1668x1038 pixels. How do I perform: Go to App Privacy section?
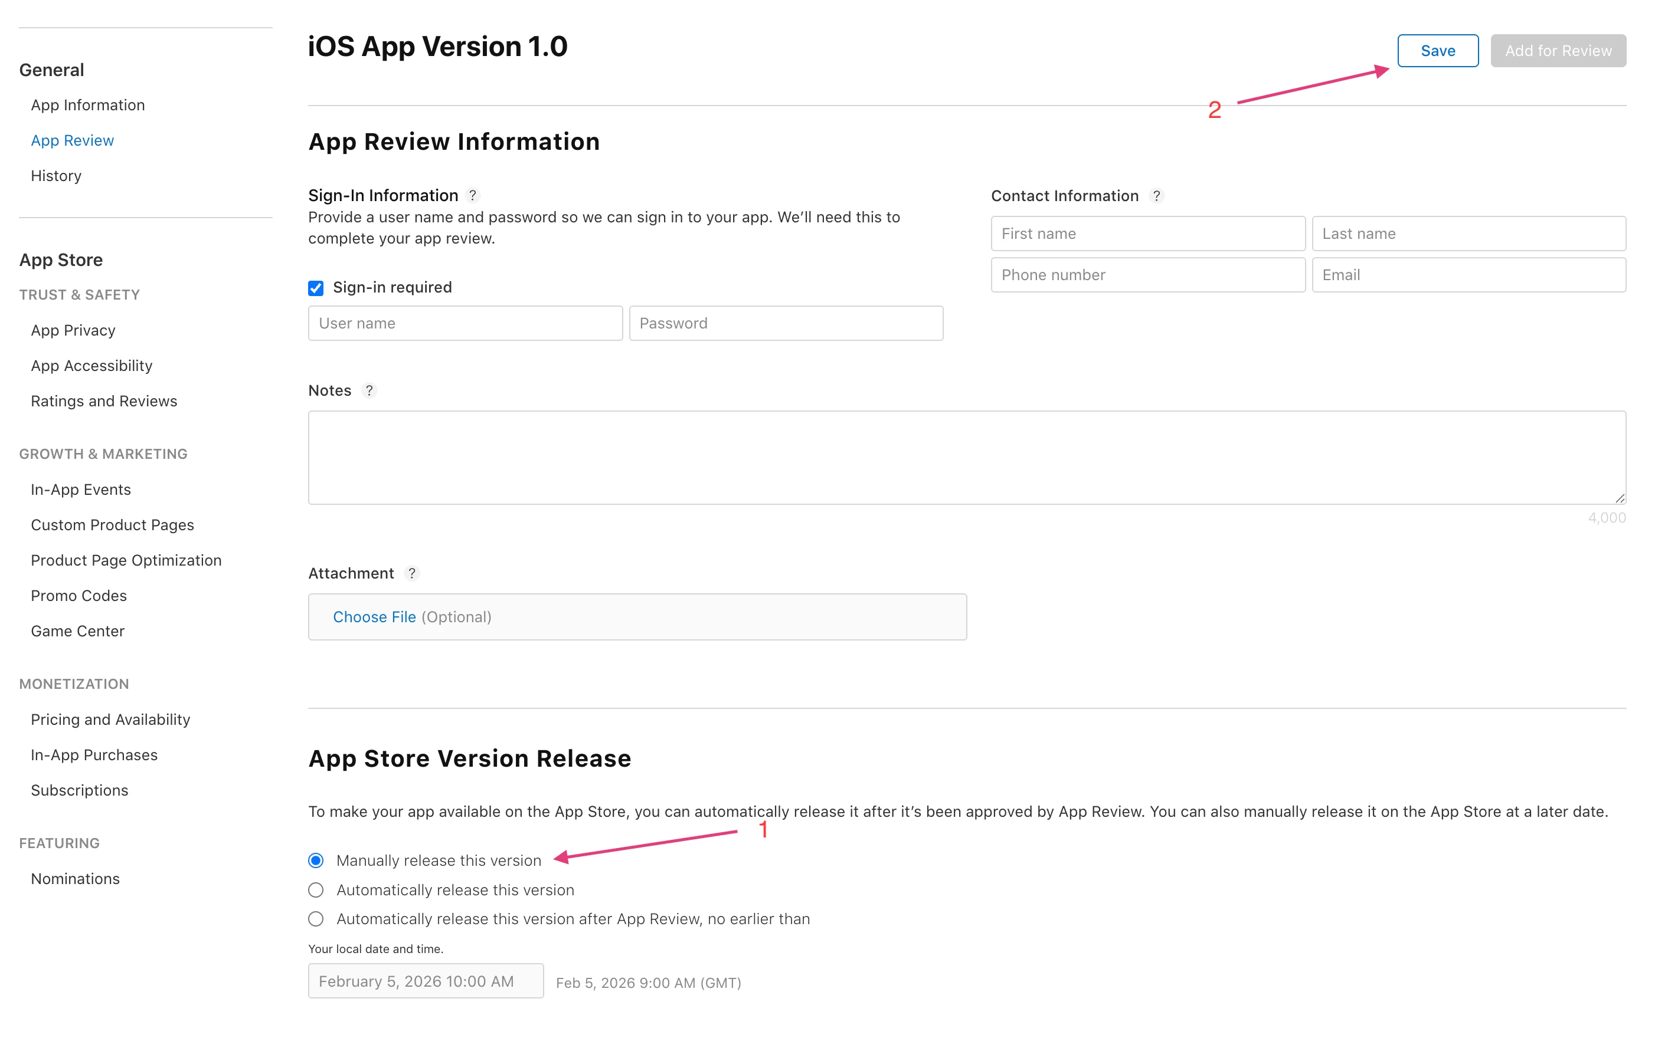click(73, 330)
